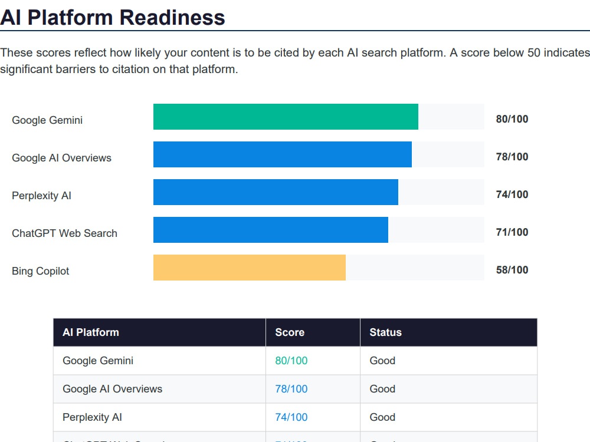This screenshot has height=442, width=590.
Task: Click the 58/100 chart score value
Action: point(512,270)
